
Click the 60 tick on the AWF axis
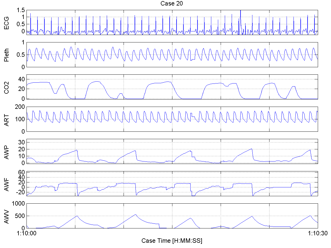(22, 172)
